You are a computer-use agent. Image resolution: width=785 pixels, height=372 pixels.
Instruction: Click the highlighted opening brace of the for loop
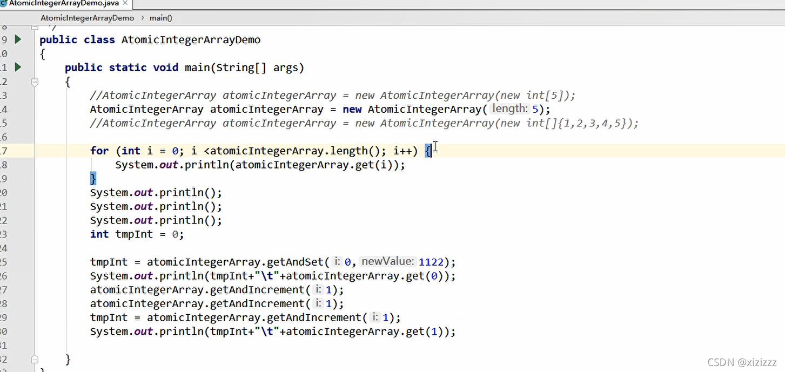[428, 151]
